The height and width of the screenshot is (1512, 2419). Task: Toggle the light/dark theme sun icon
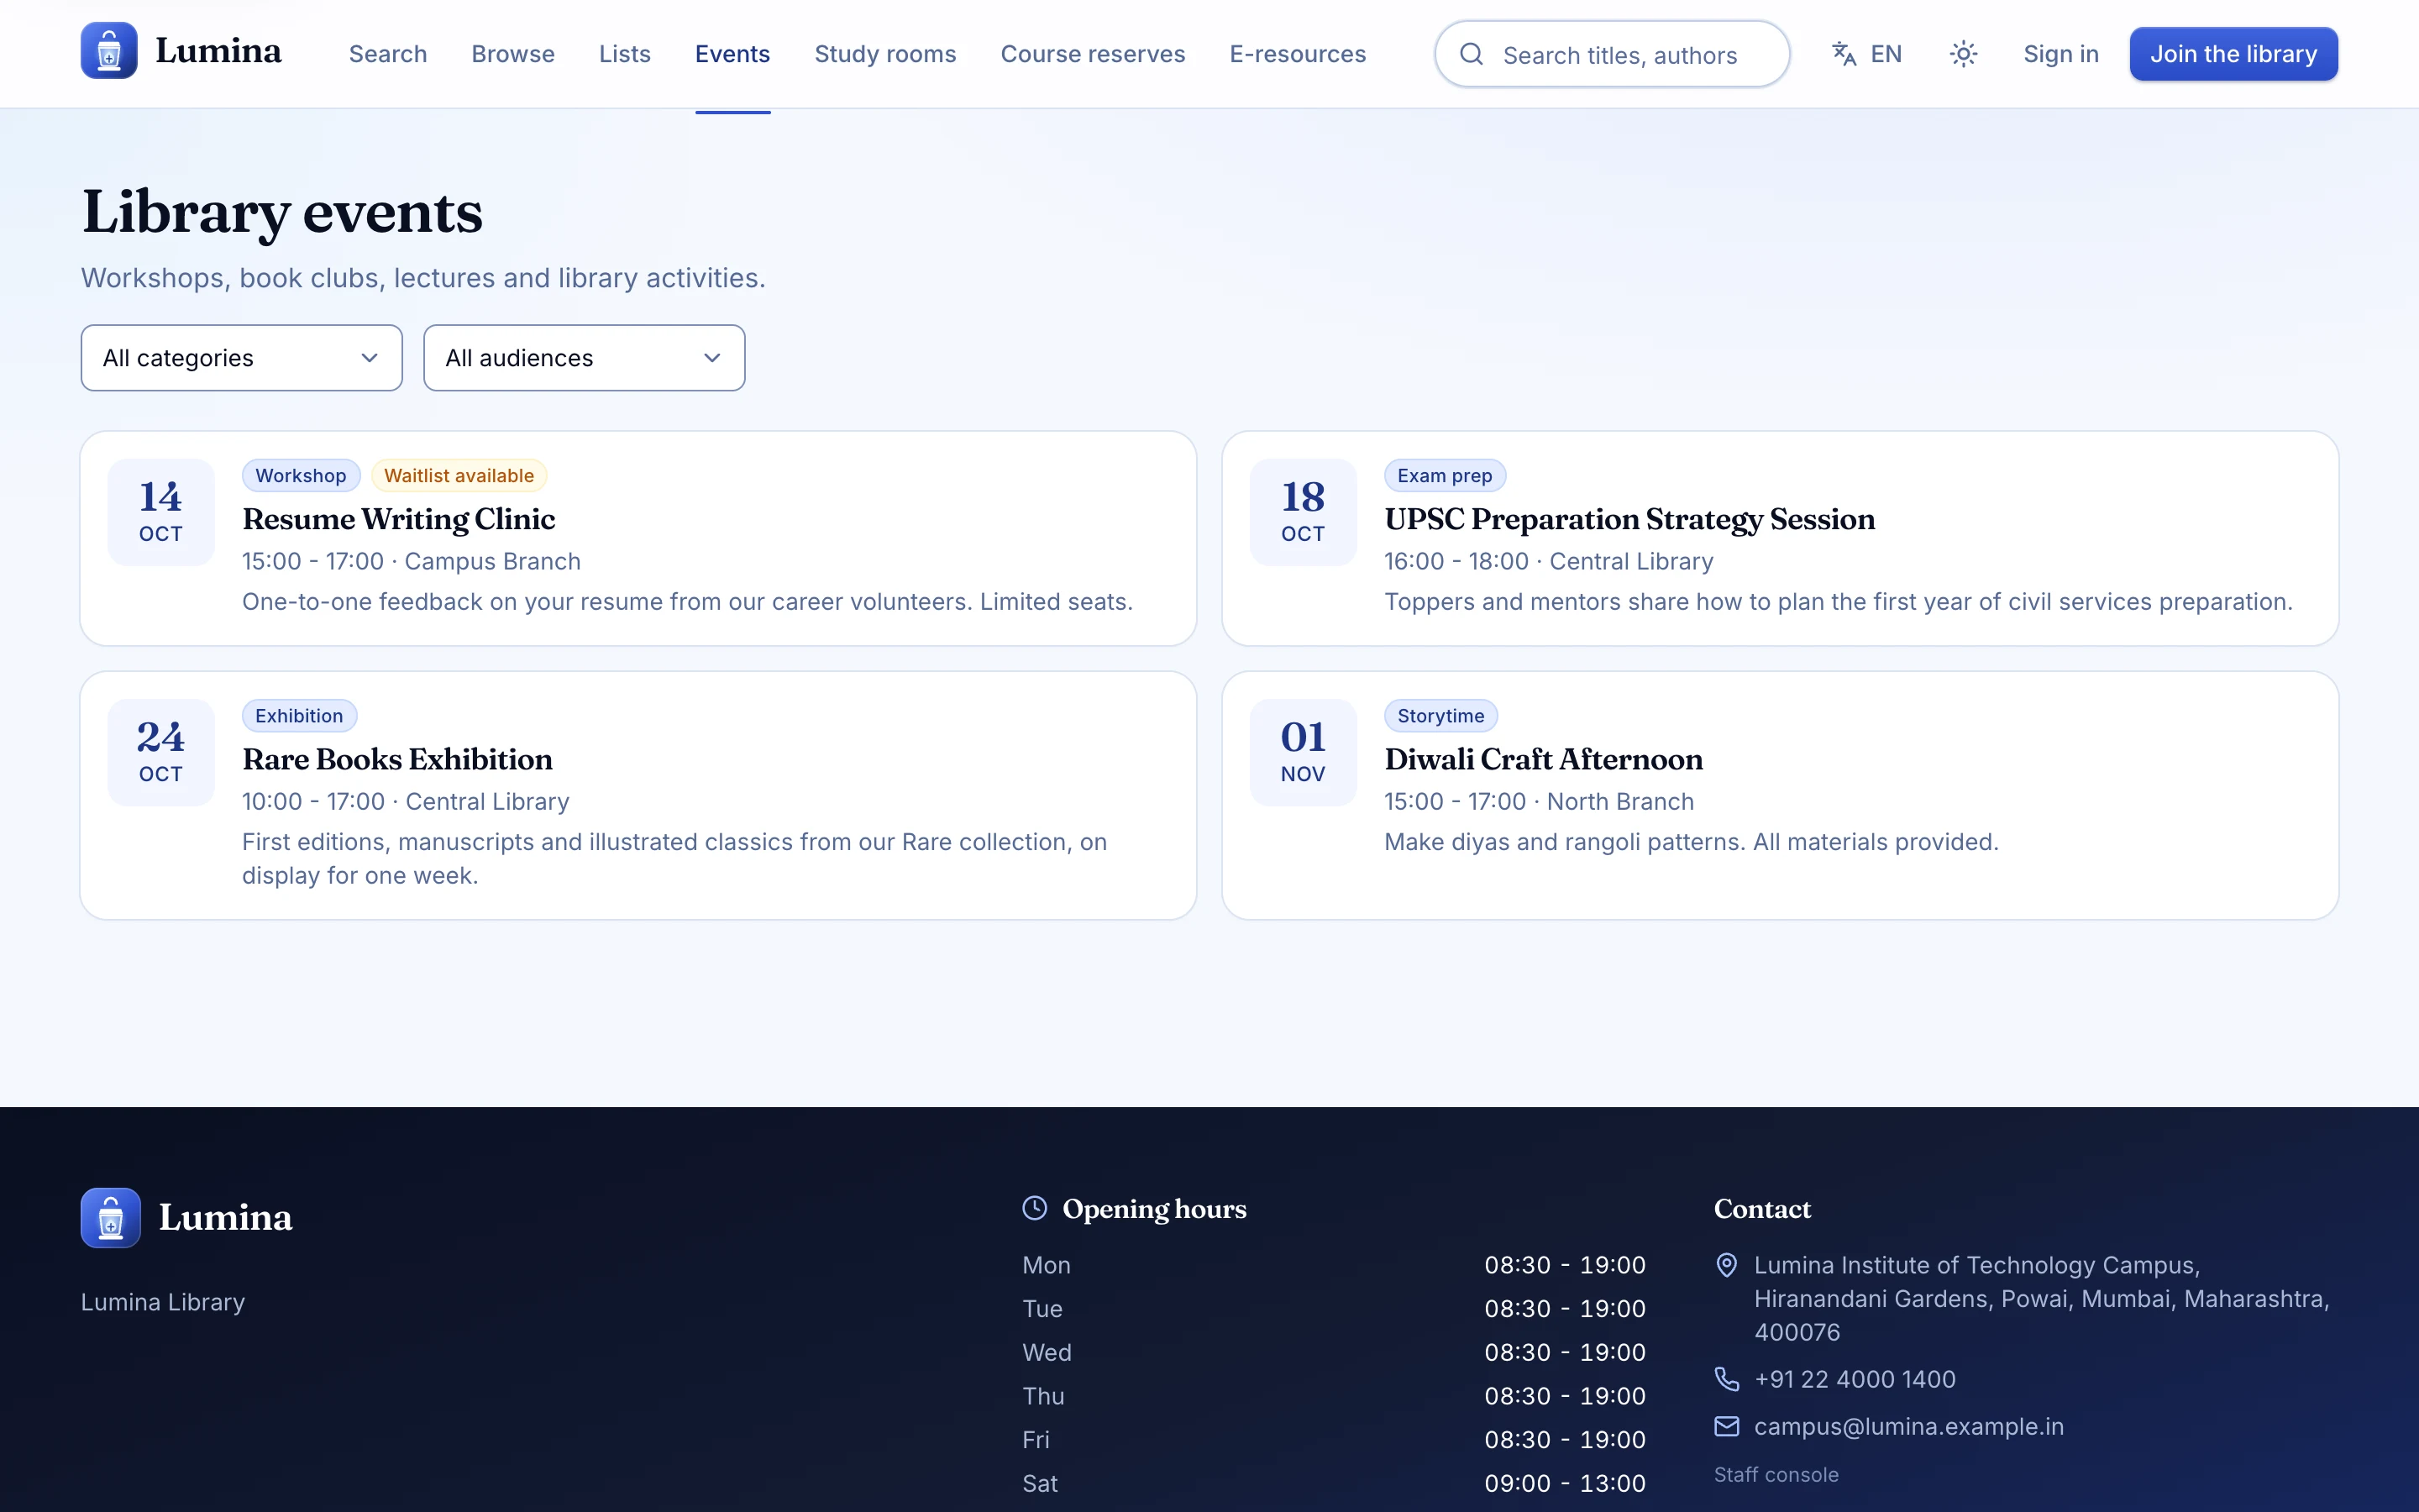1963,54
